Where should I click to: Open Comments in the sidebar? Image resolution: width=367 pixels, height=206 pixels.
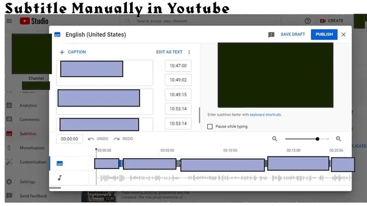[30, 119]
